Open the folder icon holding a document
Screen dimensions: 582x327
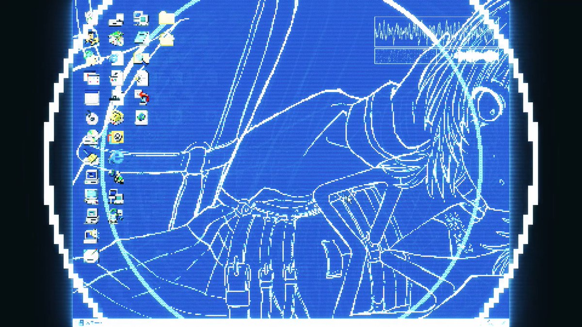141,59
